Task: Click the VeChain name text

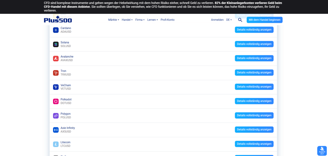Action: [x=66, y=85]
